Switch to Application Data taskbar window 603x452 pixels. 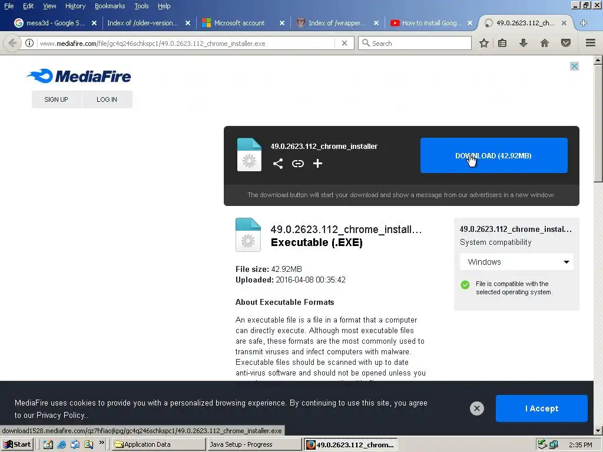(159, 444)
